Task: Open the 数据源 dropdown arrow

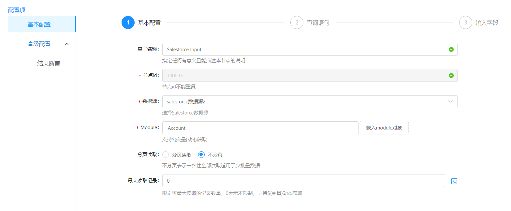Action: pyautogui.click(x=451, y=102)
